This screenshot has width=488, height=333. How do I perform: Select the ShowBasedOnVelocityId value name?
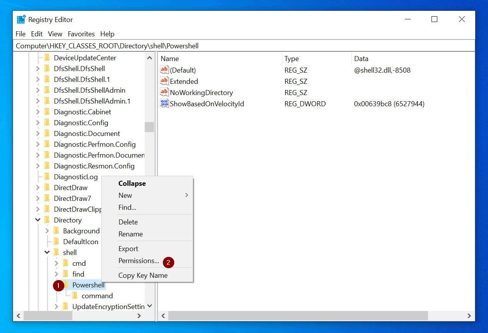pyautogui.click(x=207, y=104)
